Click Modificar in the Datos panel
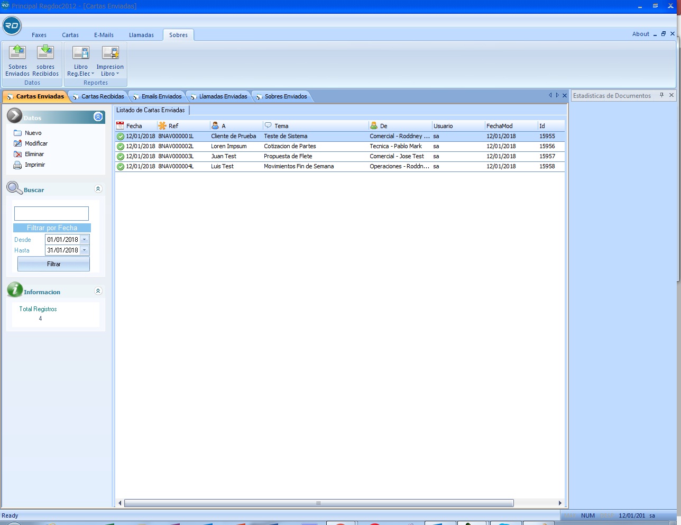This screenshot has height=525, width=681. point(36,143)
